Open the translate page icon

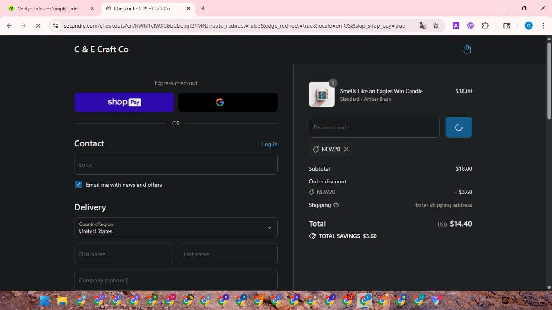coord(422,26)
